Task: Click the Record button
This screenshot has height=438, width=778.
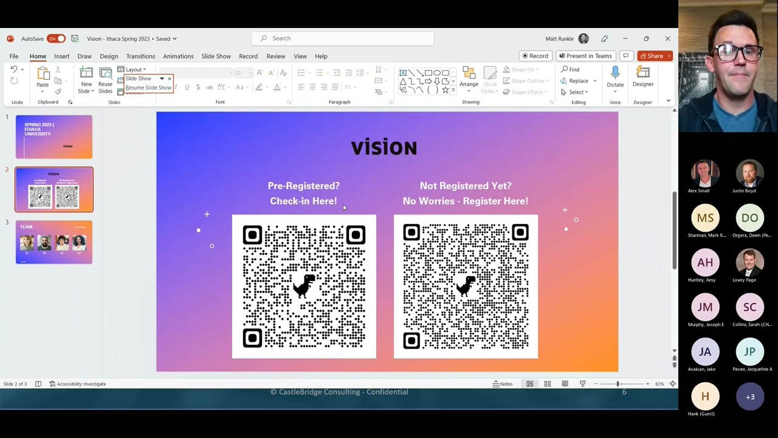Action: click(534, 56)
